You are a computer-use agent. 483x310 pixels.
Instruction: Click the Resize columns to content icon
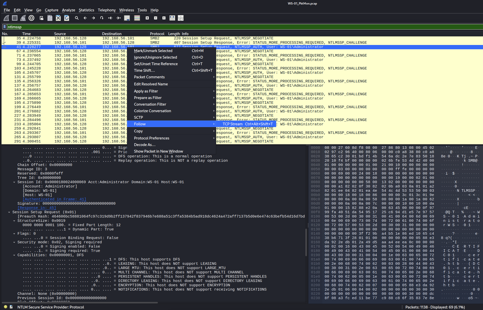coord(172,18)
